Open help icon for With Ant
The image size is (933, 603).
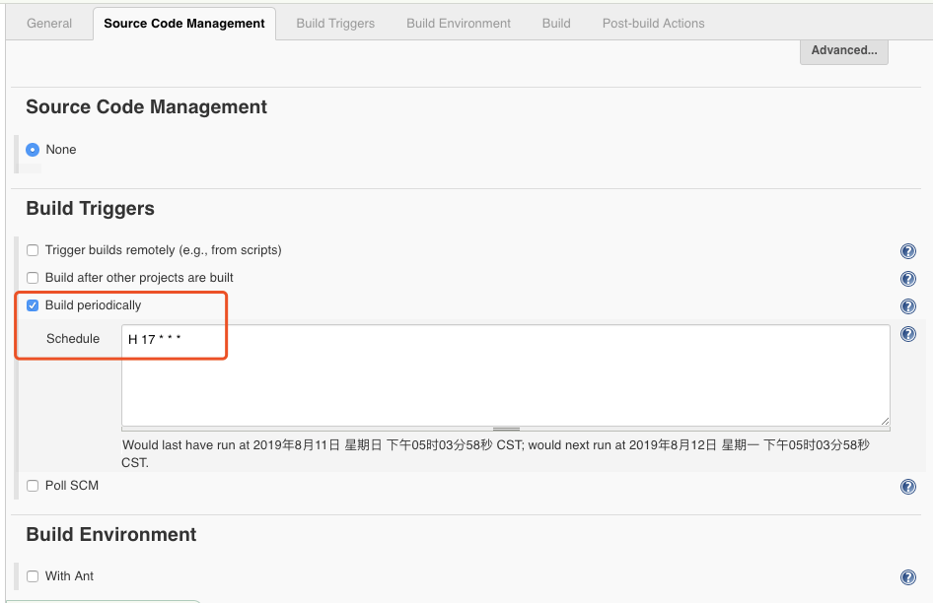[x=908, y=576]
